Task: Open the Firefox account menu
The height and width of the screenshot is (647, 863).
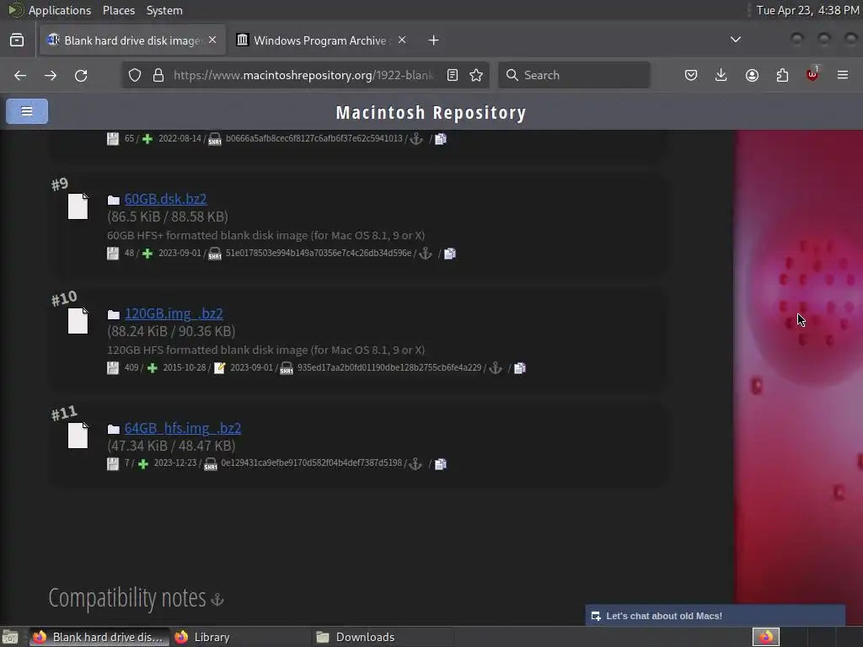Action: 752,75
